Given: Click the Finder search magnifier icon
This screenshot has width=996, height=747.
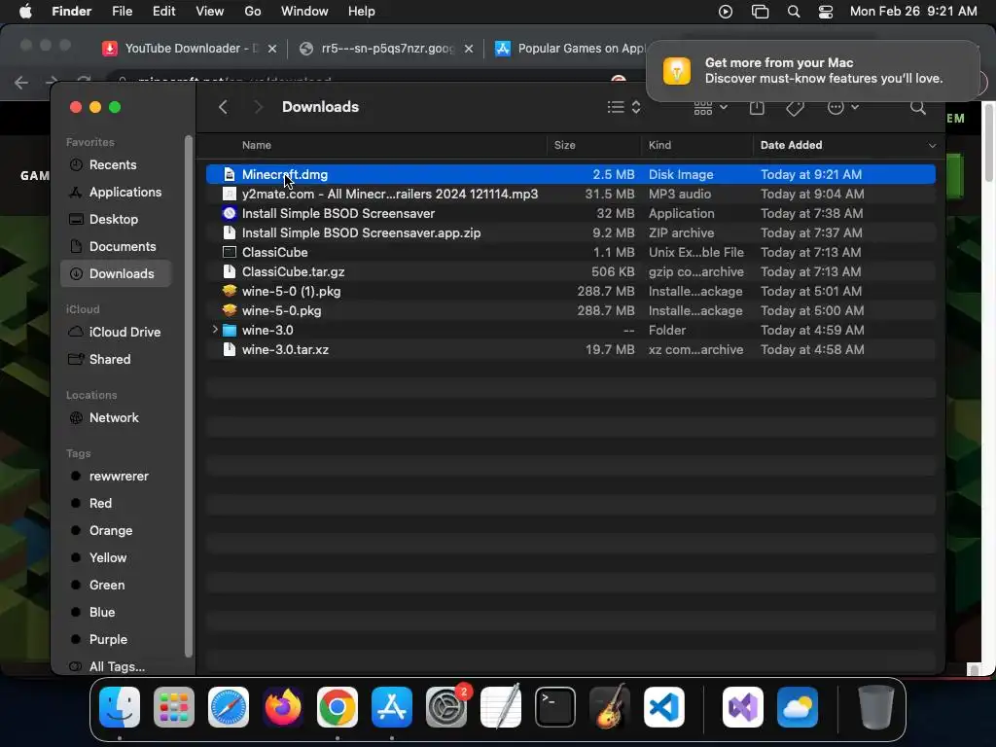Looking at the screenshot, I should tap(918, 107).
